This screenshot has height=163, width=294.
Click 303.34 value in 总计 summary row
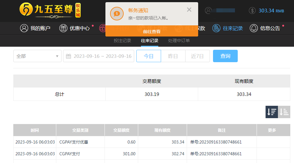244,94
